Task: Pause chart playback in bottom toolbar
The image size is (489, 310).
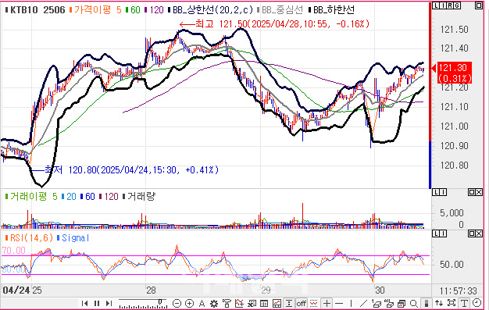Action: click(97, 303)
